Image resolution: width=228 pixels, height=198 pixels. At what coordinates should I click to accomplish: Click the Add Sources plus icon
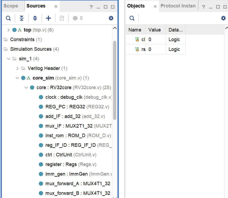coord(48,18)
